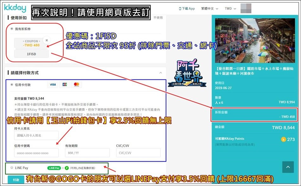Collapse the 請選擇付款方式 section
Image resolution: width=301 pixels, height=186 pixels.
(161, 73)
